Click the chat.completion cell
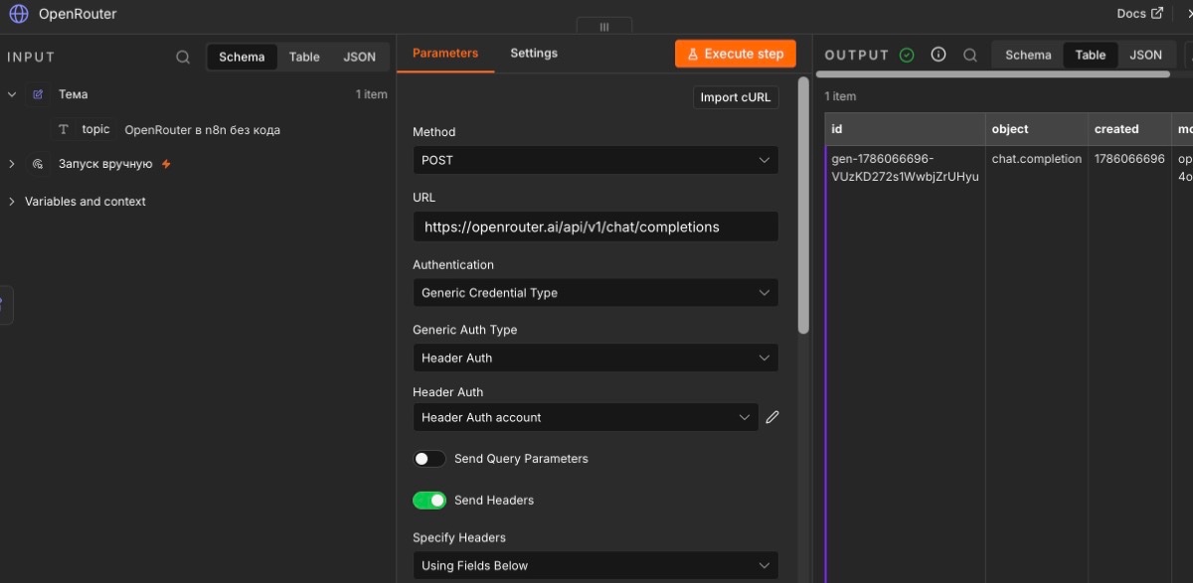This screenshot has height=583, width=1193. (1037, 159)
